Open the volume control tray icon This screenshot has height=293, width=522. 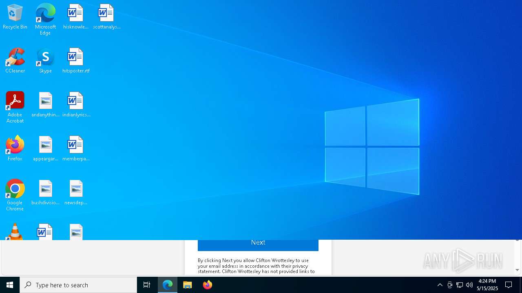coord(469,285)
